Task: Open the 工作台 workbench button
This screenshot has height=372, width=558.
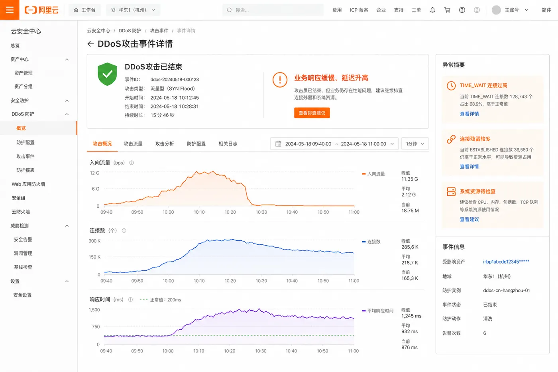Action: click(x=84, y=10)
